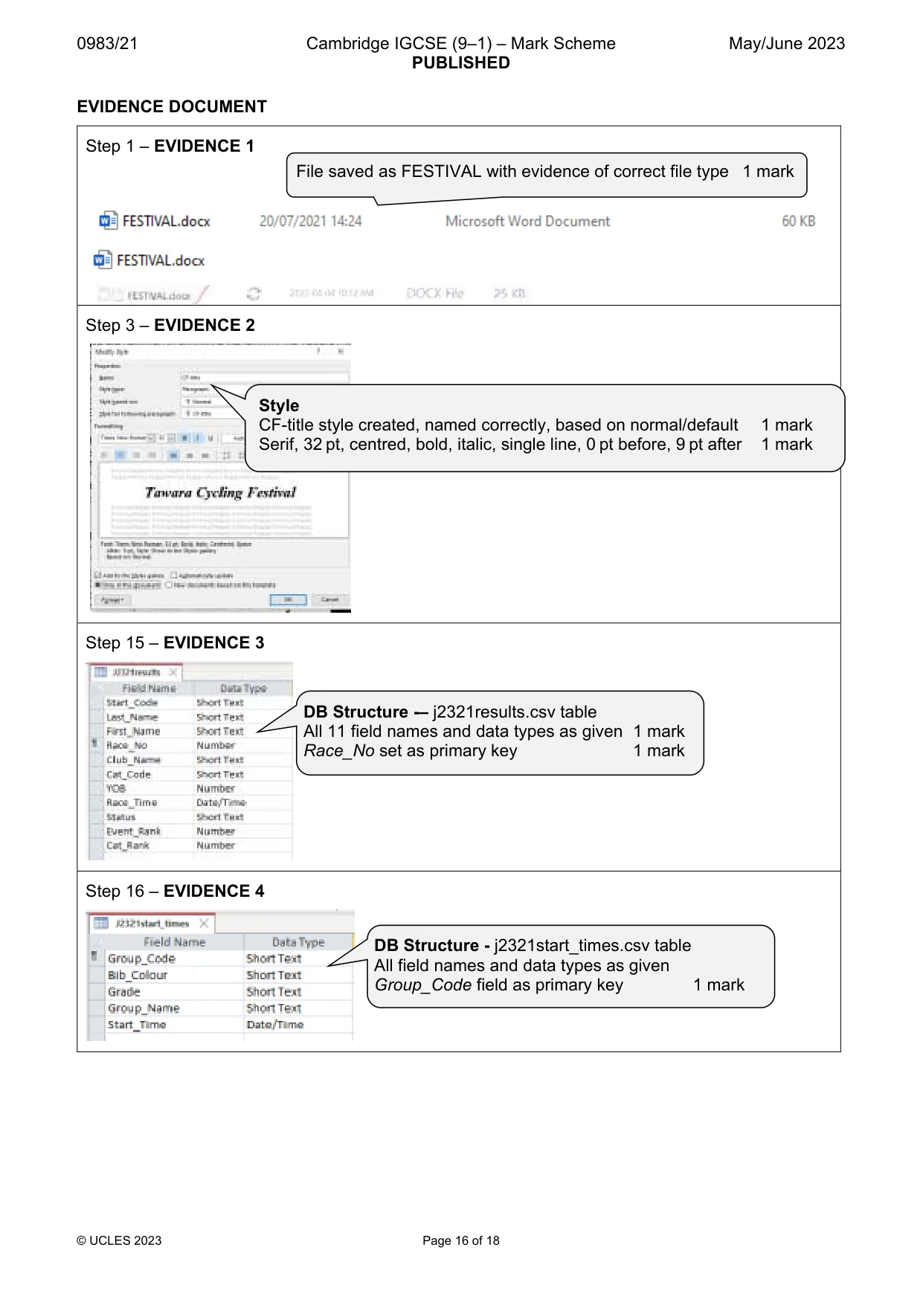Click table icon on J2321start_times tab
This screenshot has height=1305, width=923.
click(100, 924)
